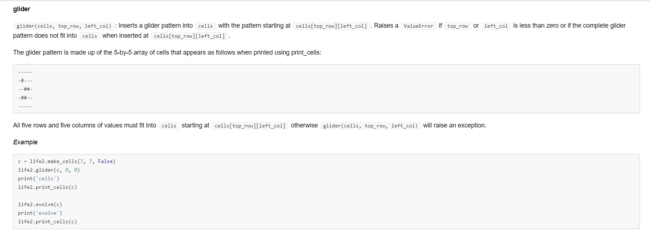This screenshot has width=650, height=233.
Task: Click the "--##-" row of the glider pattern
Action: pyautogui.click(x=25, y=89)
